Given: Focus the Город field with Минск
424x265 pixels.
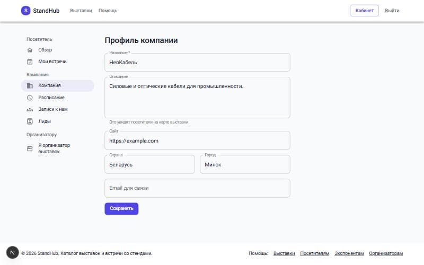Looking at the screenshot, I should coord(245,164).
